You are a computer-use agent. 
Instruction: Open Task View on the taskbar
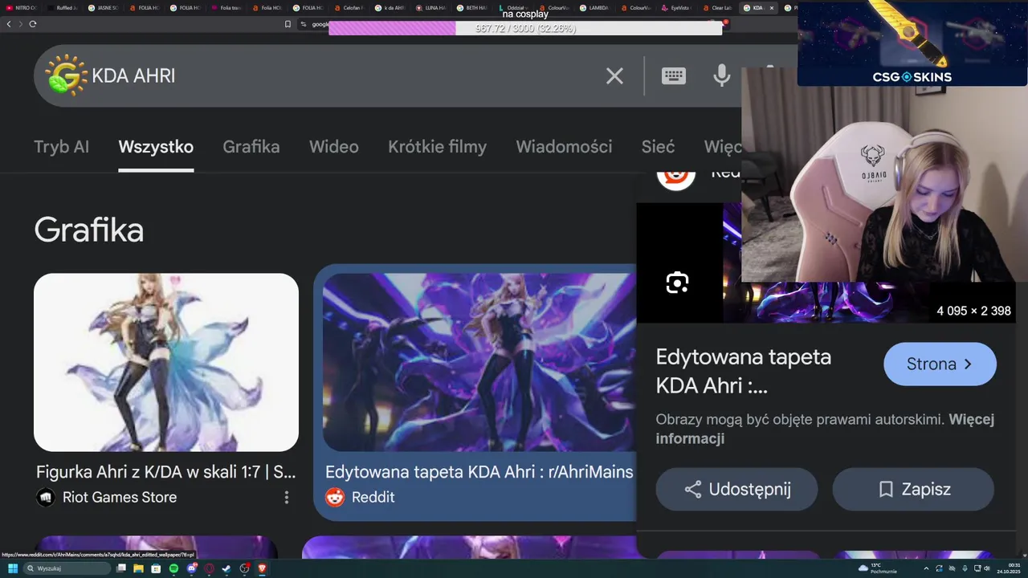[x=121, y=568]
